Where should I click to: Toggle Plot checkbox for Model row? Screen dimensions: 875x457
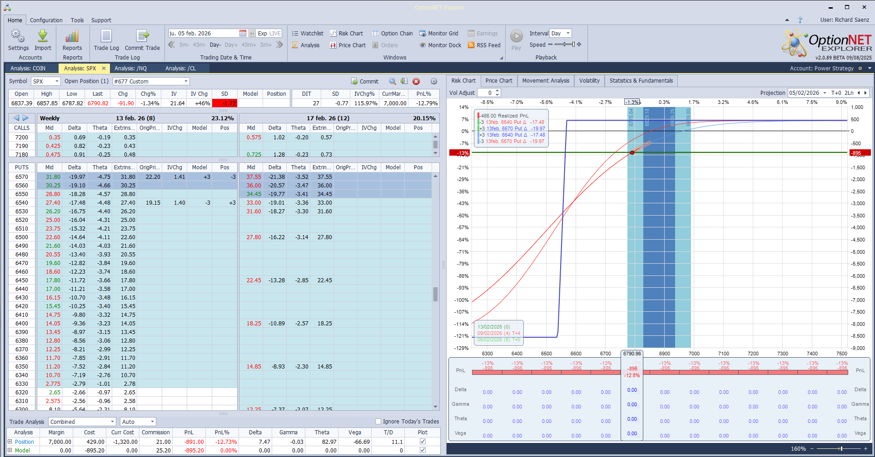423,450
